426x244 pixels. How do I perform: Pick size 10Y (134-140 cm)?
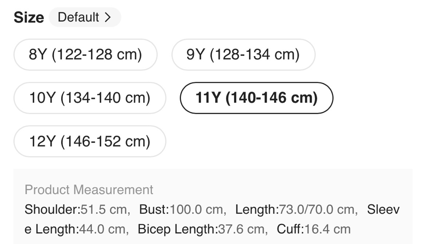pyautogui.click(x=89, y=98)
